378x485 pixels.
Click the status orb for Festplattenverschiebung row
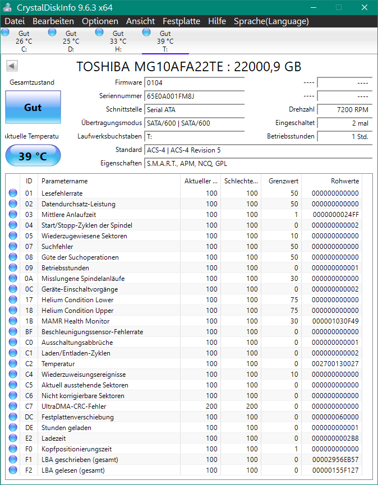pyautogui.click(x=13, y=417)
